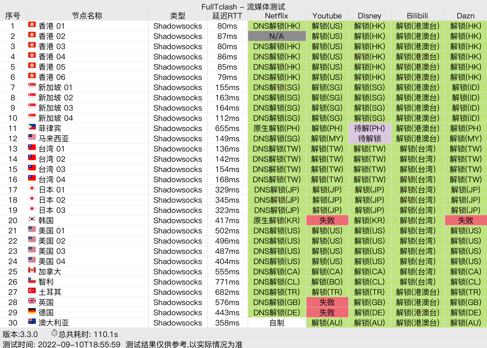The width and height of the screenshot is (487, 348).
Task: Click the Shadowsocks type cell for 韩国
Action: [x=178, y=220]
